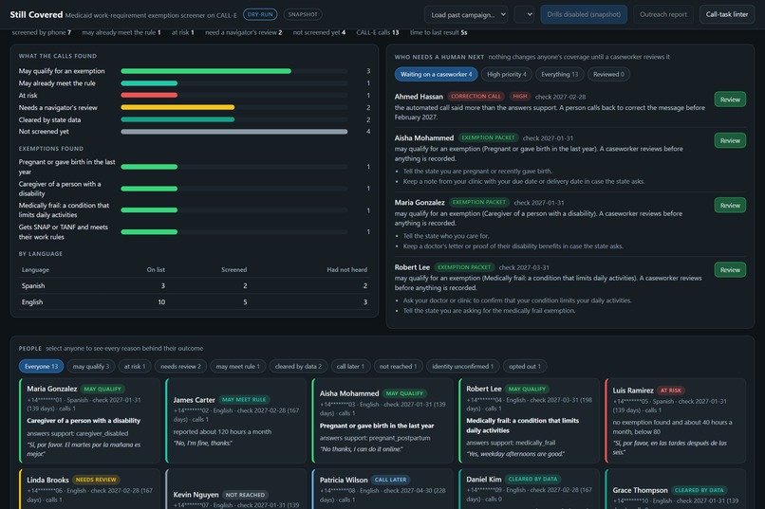Open Luis Ramirez's at-risk card
Viewport: 765px width, 509px height.
(675, 421)
